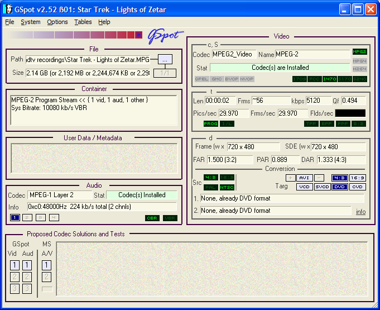Click the BFF field order indicator

click(x=326, y=123)
